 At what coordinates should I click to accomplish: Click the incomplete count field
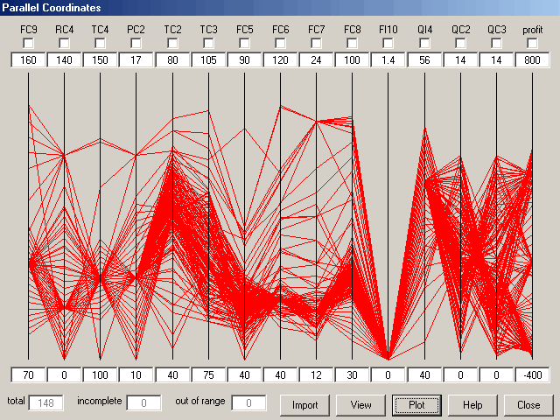click(143, 403)
